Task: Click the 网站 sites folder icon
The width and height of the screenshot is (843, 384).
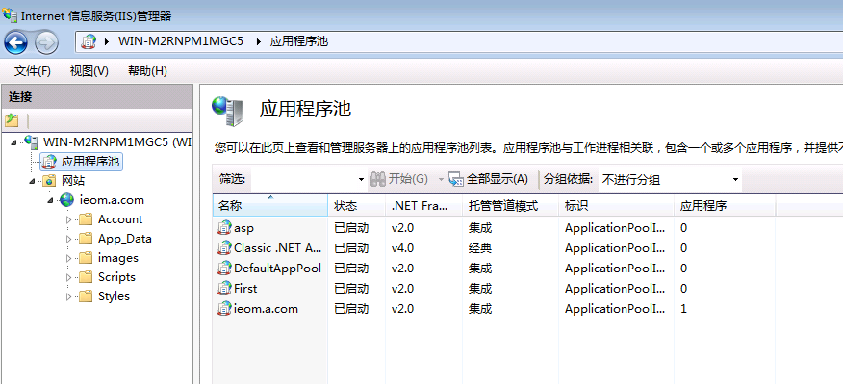Action: (49, 181)
